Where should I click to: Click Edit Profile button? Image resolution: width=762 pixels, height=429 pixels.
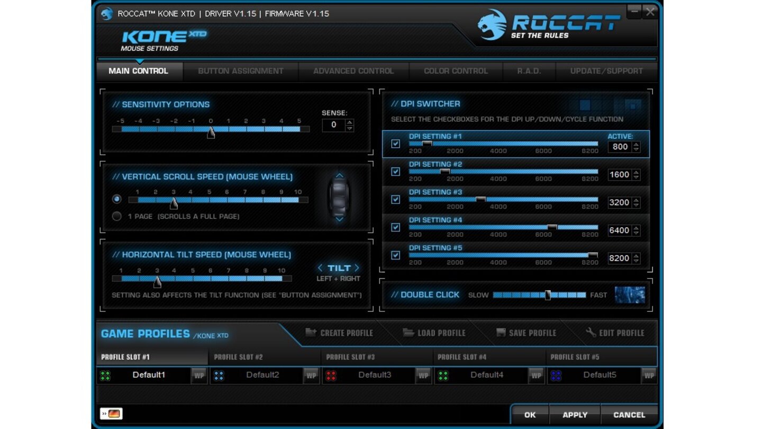615,333
